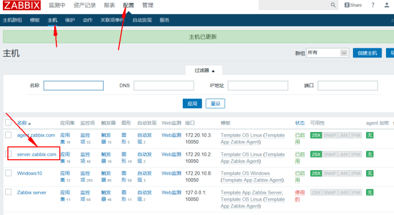This screenshot has width=394, height=215.
Task: Open the server.zabbix.com host link
Action: (36, 154)
